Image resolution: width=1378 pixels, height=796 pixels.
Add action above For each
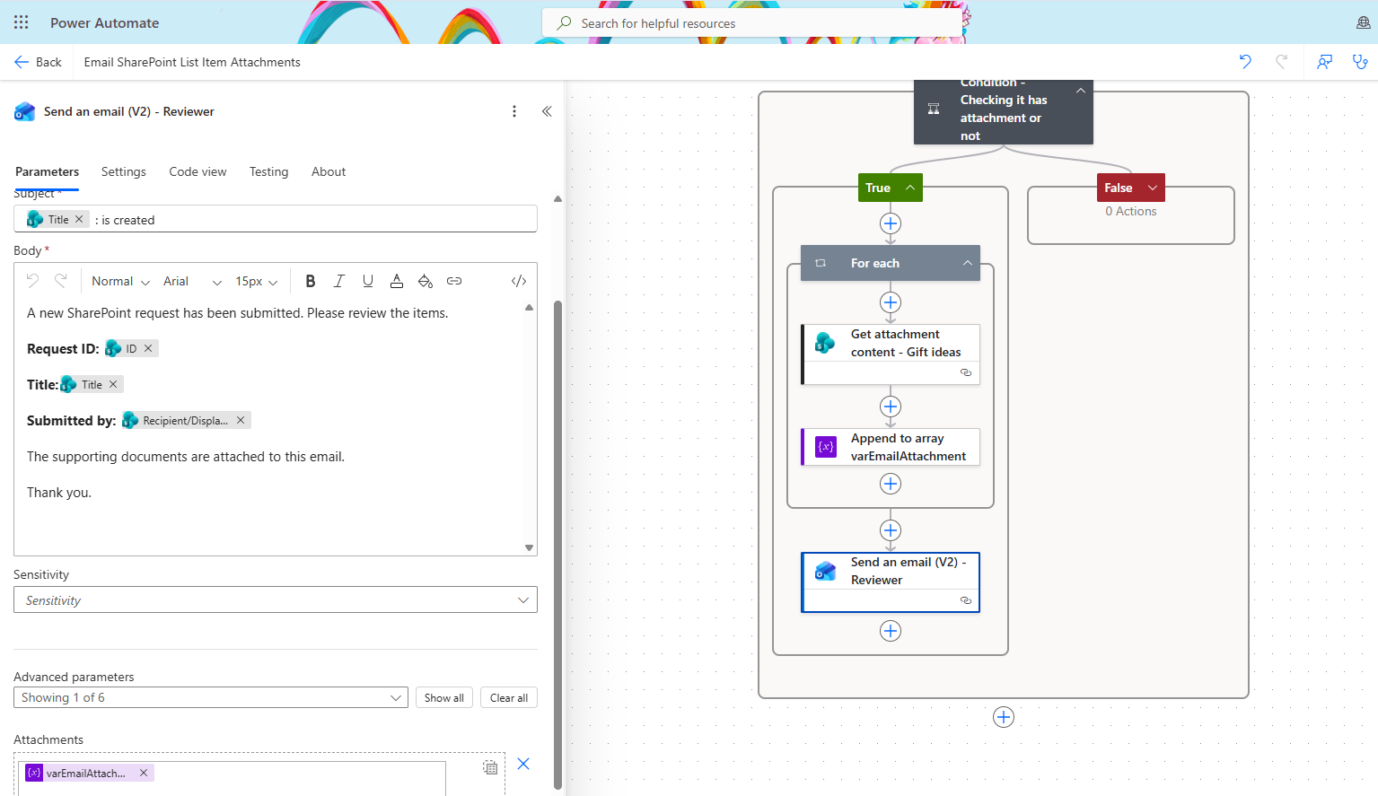(891, 223)
